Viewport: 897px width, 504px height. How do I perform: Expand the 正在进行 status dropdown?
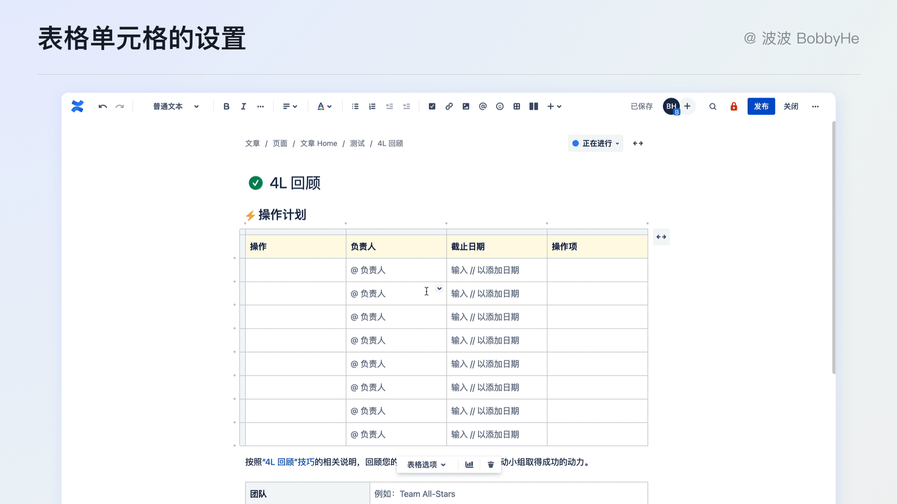coord(596,143)
